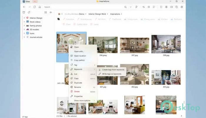Click the magnifier icon in search bar
The height and width of the screenshot is (118, 206).
(x=125, y=7)
